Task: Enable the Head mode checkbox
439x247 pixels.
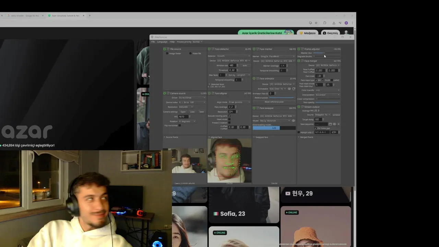Action: point(229,119)
